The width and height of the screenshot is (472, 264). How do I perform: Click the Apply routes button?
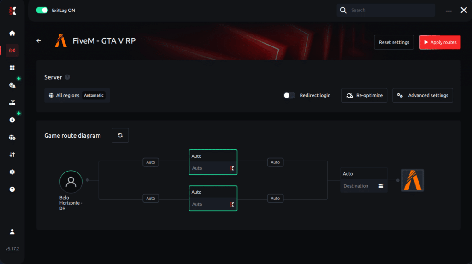point(440,42)
